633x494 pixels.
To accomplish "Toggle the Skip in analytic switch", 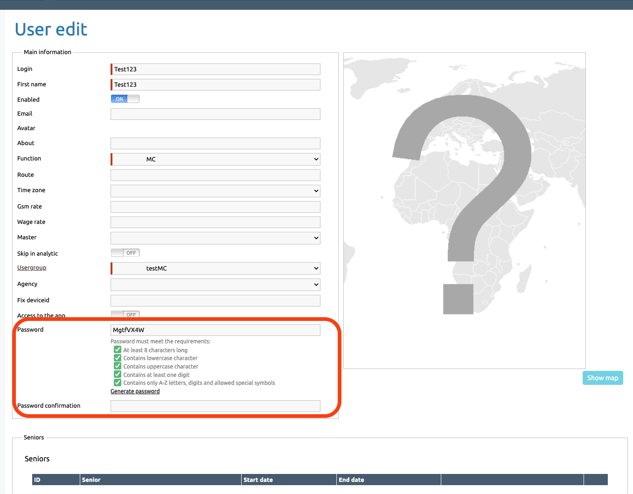I will point(125,253).
